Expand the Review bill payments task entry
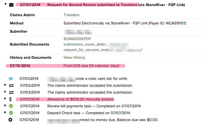202x129 pixels. pos(5,105)
